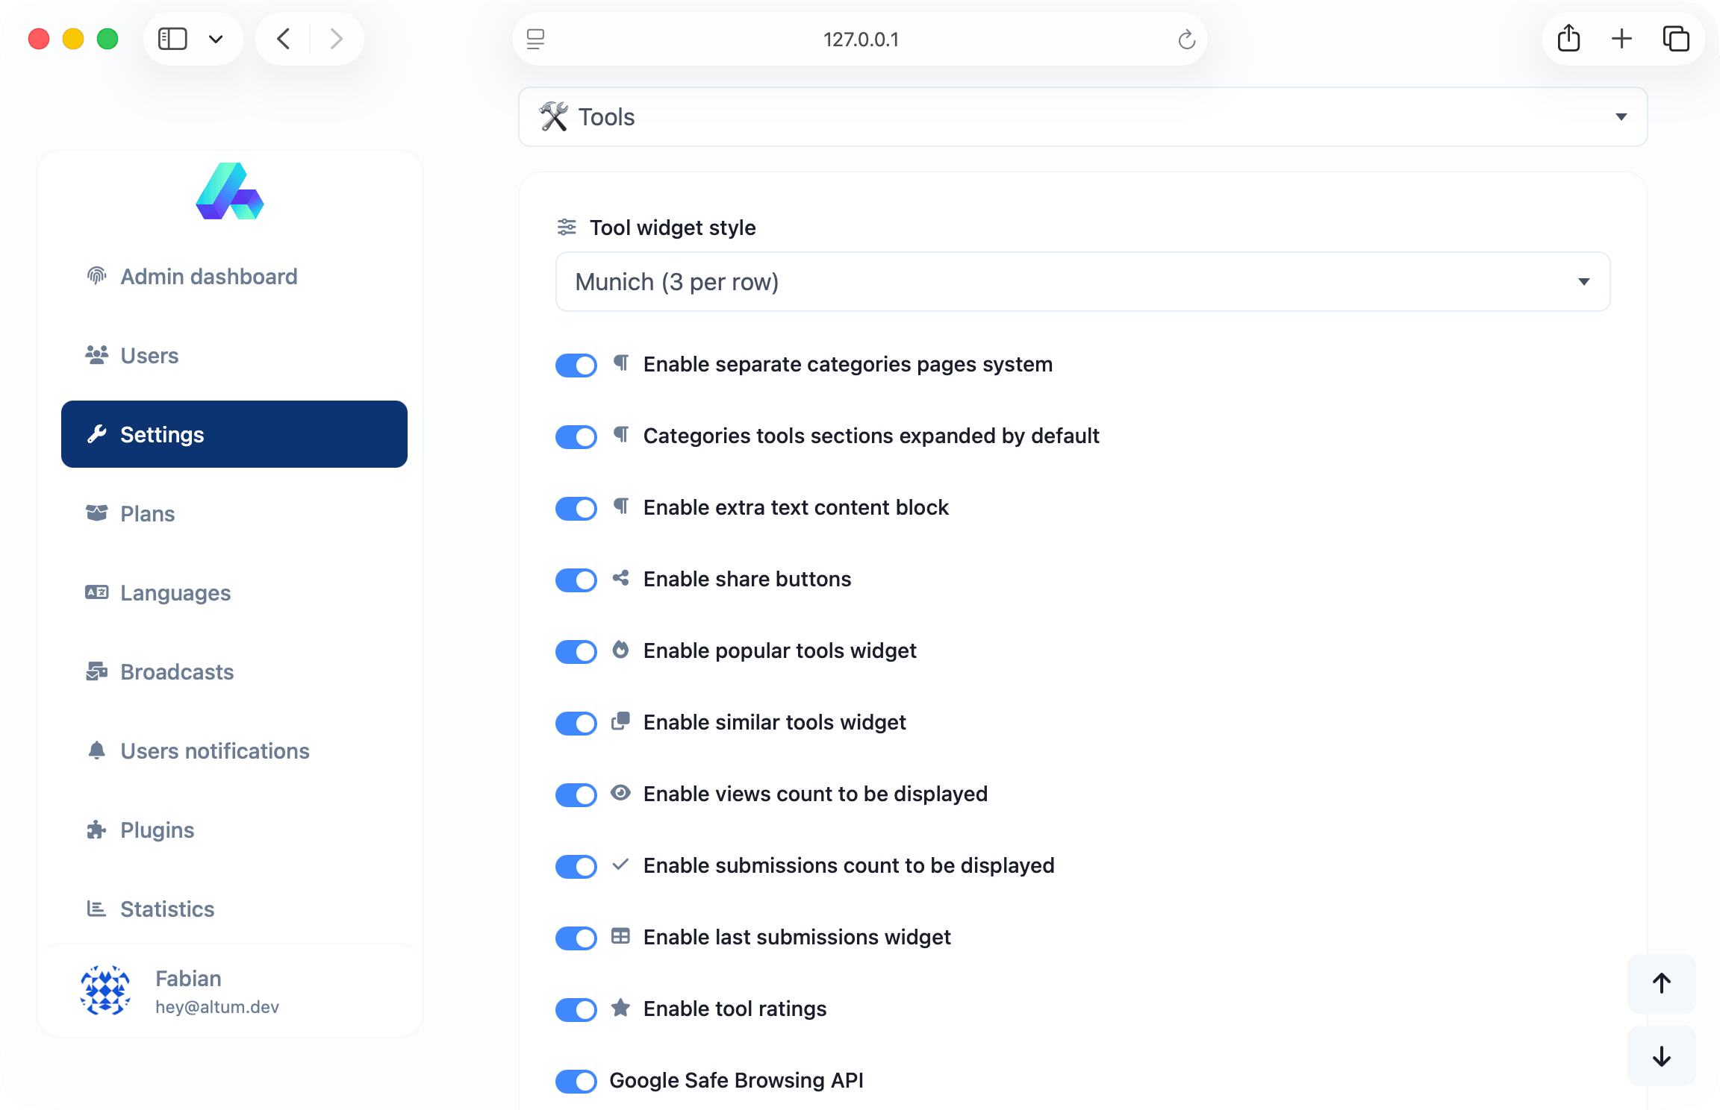Toggle Enable similar tools widget

576,723
